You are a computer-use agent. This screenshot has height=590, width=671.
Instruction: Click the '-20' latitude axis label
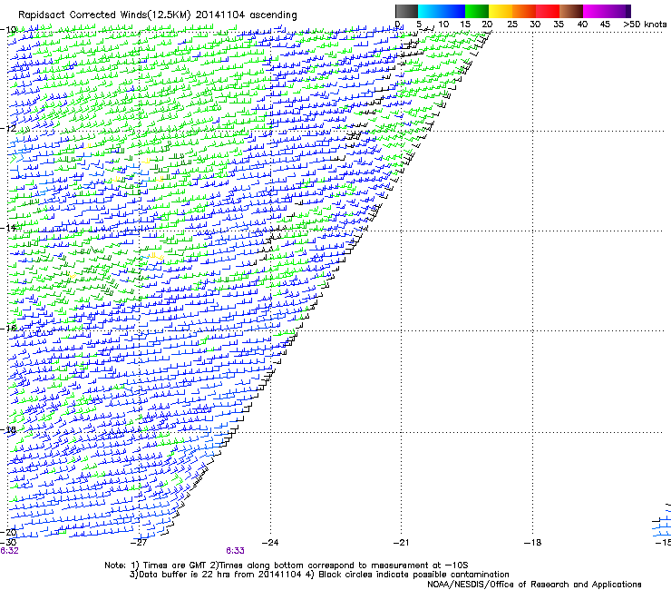8,532
